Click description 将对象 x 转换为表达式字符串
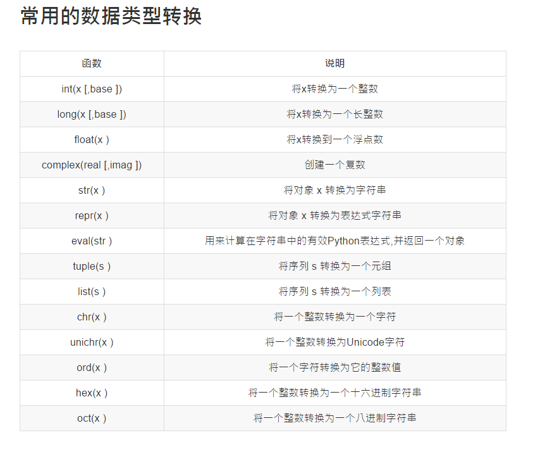Screen dimensions: 533x454 point(335,215)
